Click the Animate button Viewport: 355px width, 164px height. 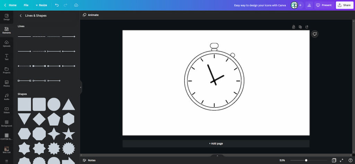[x=90, y=15]
